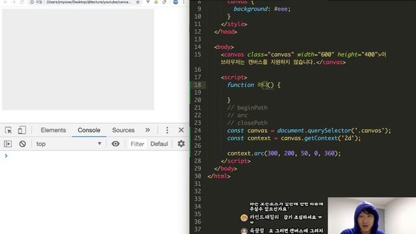Click the gray canvas in the browser page

coord(78,59)
